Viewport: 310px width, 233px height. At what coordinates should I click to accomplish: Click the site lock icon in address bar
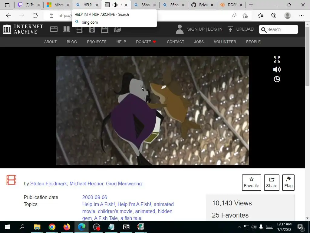click(x=51, y=15)
